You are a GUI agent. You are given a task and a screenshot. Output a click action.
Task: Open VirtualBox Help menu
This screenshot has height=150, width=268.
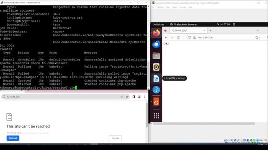coord(190,7)
